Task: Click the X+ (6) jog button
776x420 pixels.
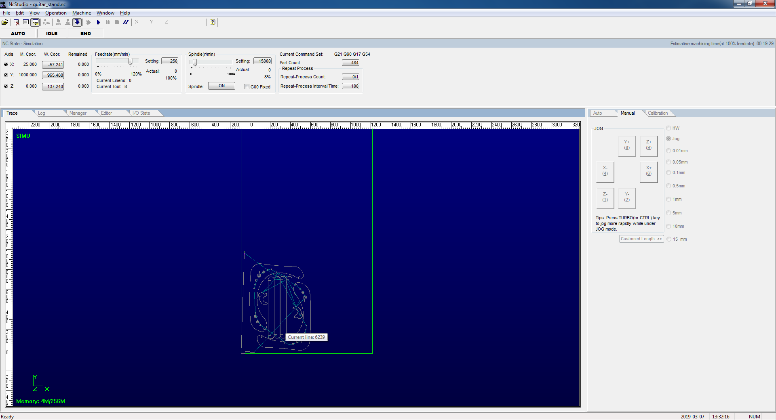Action: (x=649, y=172)
